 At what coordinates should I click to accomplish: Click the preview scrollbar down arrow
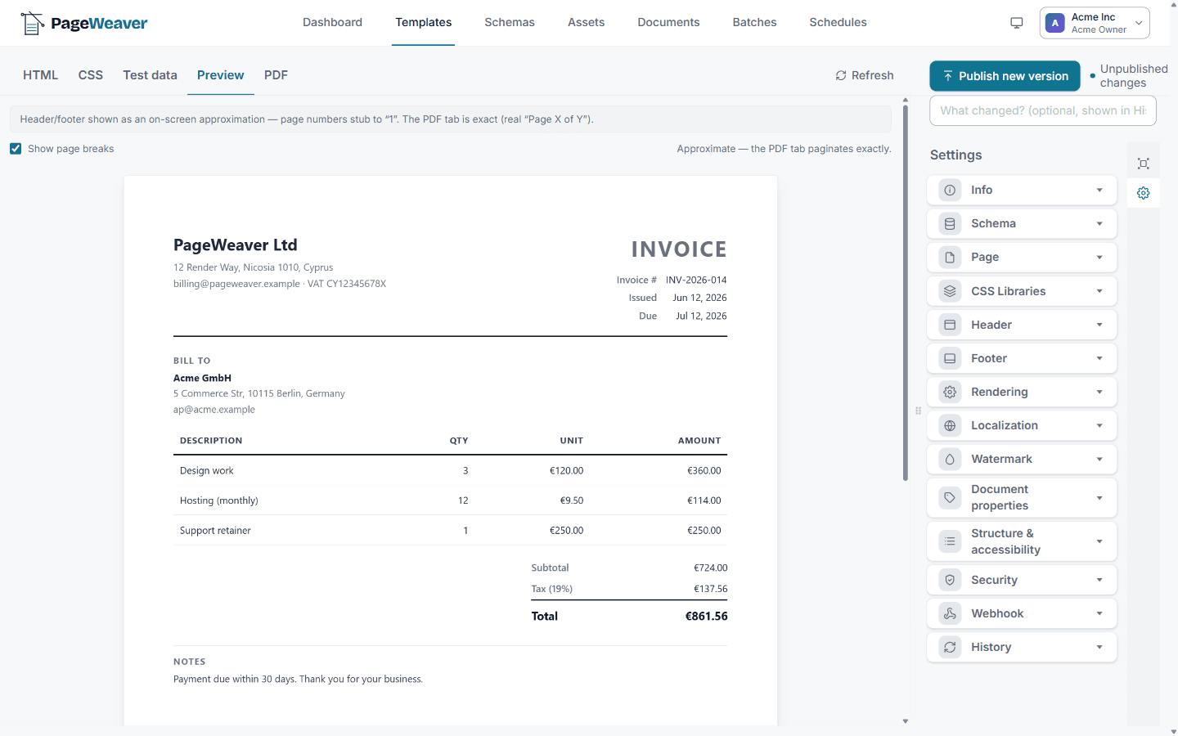pyautogui.click(x=906, y=721)
